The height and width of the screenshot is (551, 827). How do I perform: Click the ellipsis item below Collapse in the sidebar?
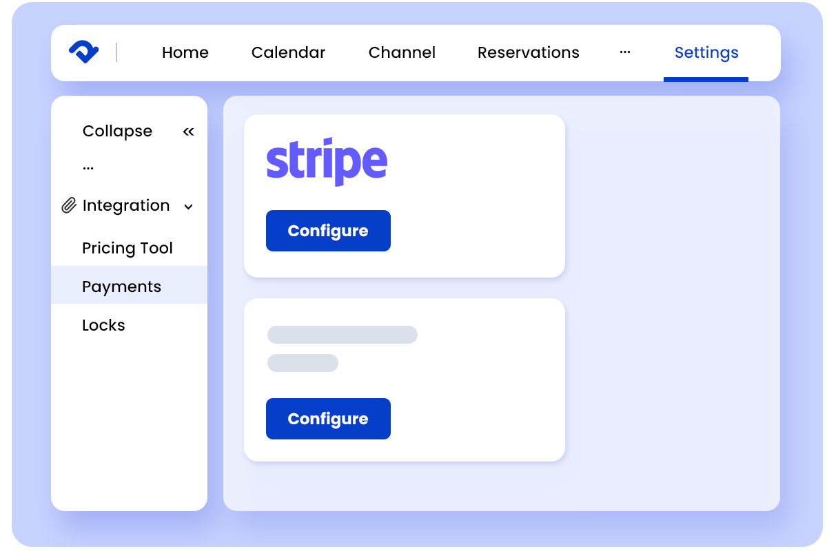coord(88,167)
